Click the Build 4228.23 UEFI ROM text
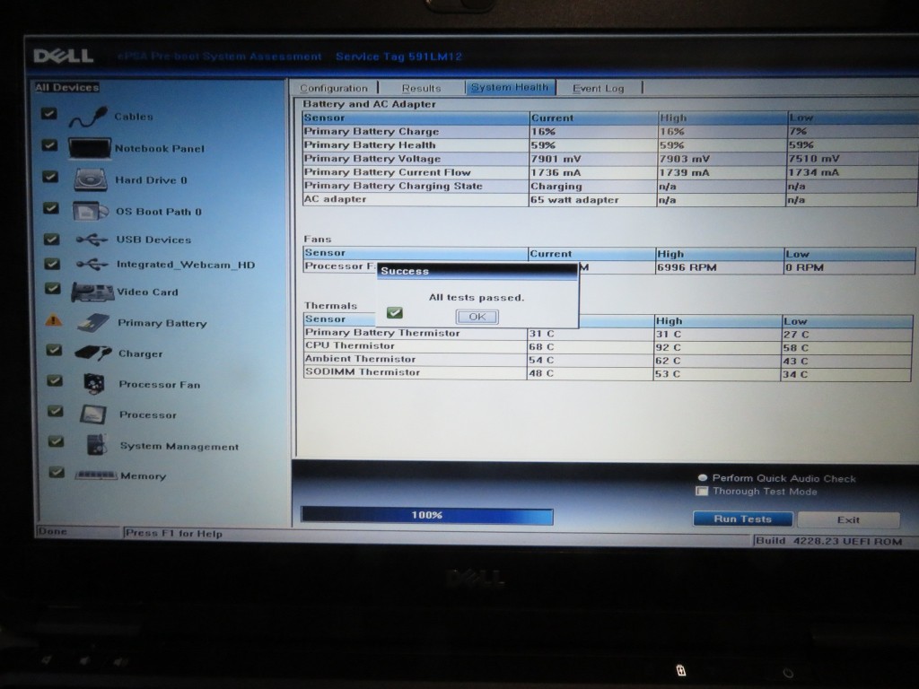This screenshot has height=689, width=919. click(828, 541)
